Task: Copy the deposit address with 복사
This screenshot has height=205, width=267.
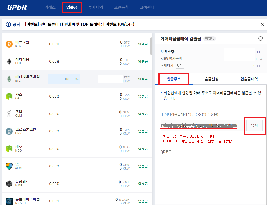Action: pos(254,125)
